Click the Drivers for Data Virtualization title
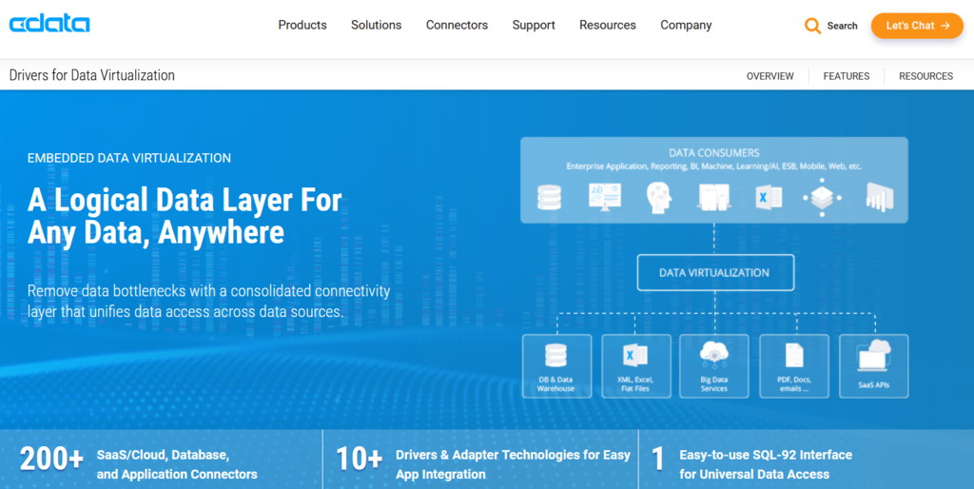The height and width of the screenshot is (489, 974). pos(92,76)
